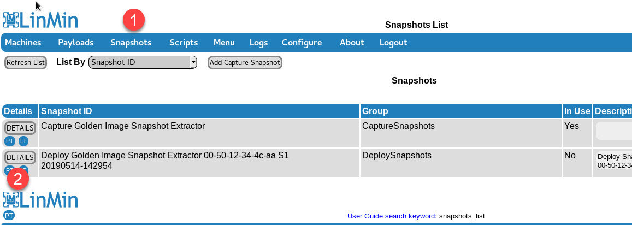The image size is (632, 225).
Task: Click the LinMin logo at top left
Action: click(40, 20)
